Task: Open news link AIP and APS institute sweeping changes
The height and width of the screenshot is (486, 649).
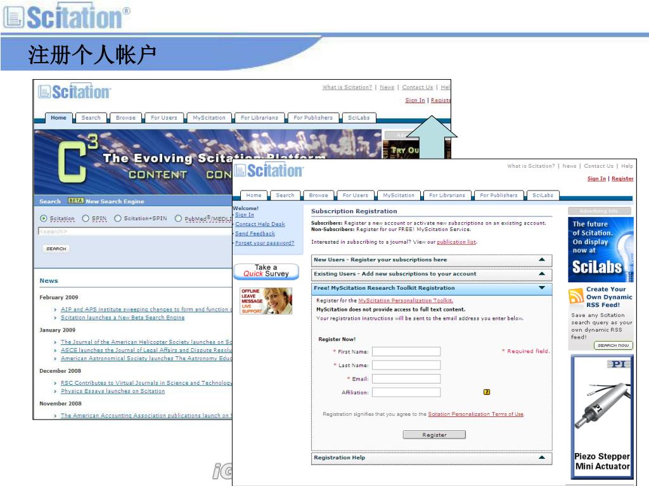Action: click(146, 309)
